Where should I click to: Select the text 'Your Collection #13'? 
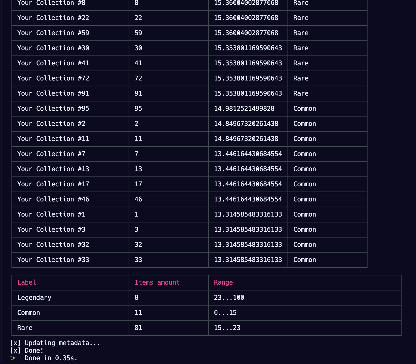53,169
